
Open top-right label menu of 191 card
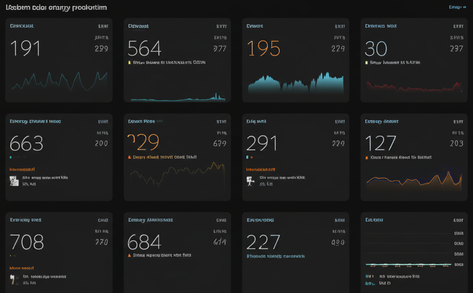(103, 26)
